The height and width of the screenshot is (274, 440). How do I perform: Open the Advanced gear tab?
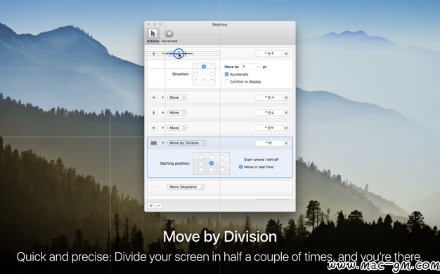click(x=169, y=36)
